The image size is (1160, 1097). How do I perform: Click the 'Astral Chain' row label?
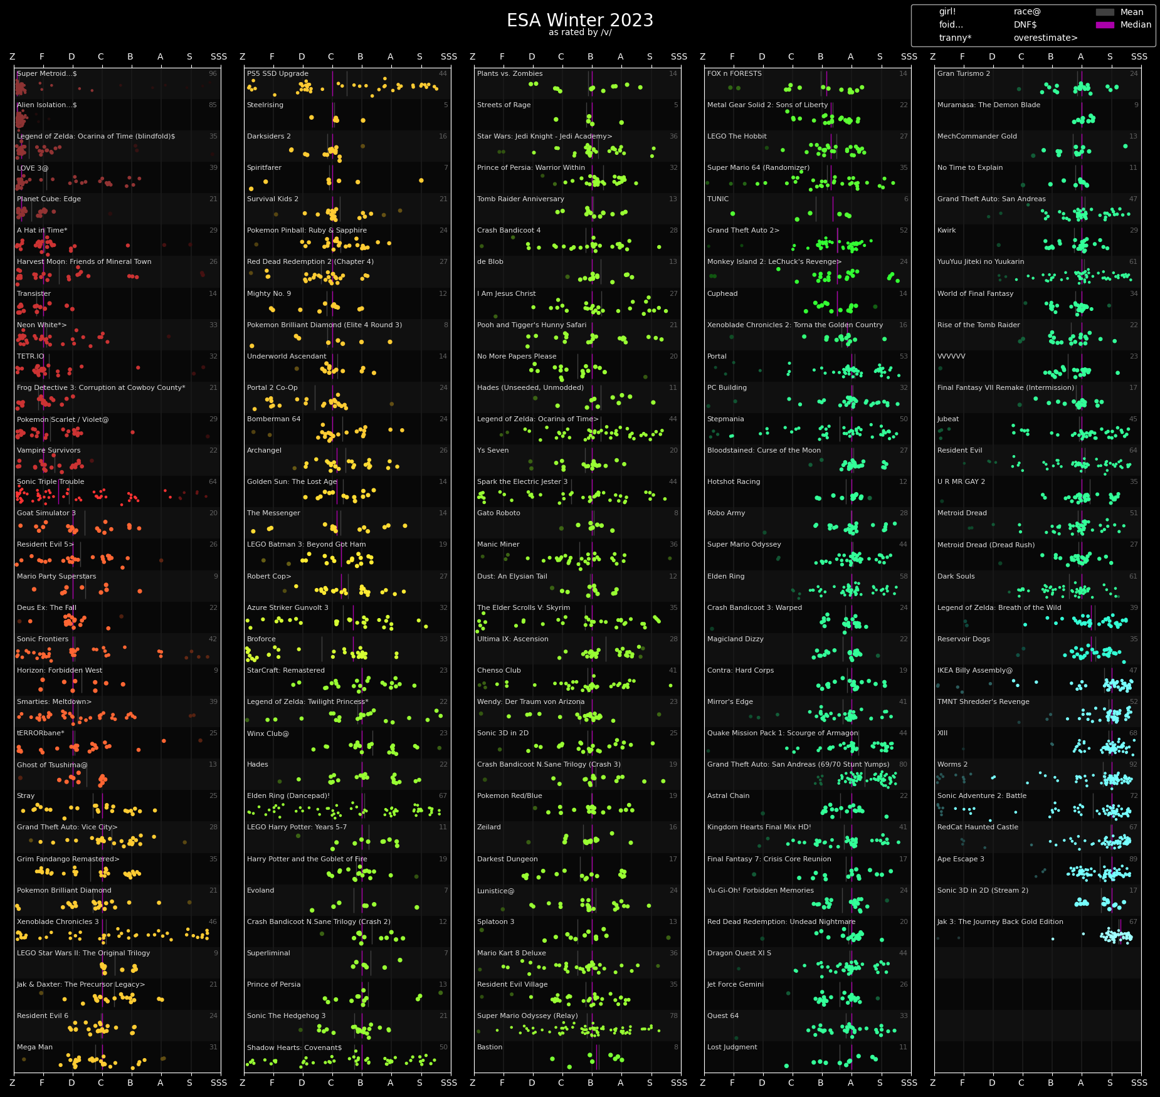[728, 796]
